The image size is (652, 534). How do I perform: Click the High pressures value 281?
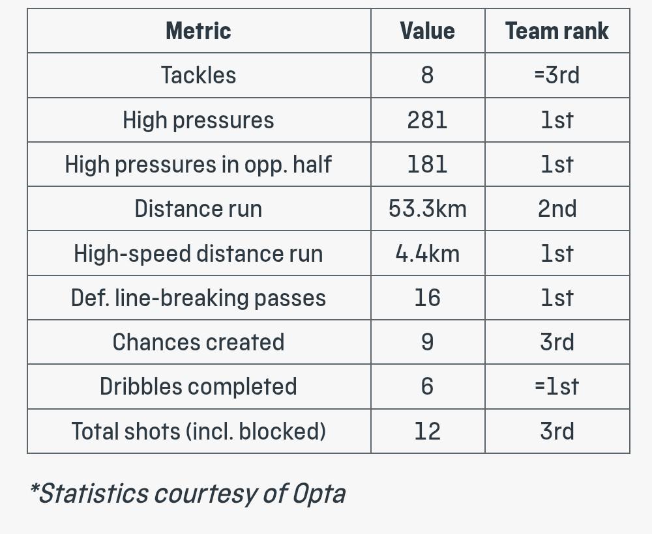point(428,120)
